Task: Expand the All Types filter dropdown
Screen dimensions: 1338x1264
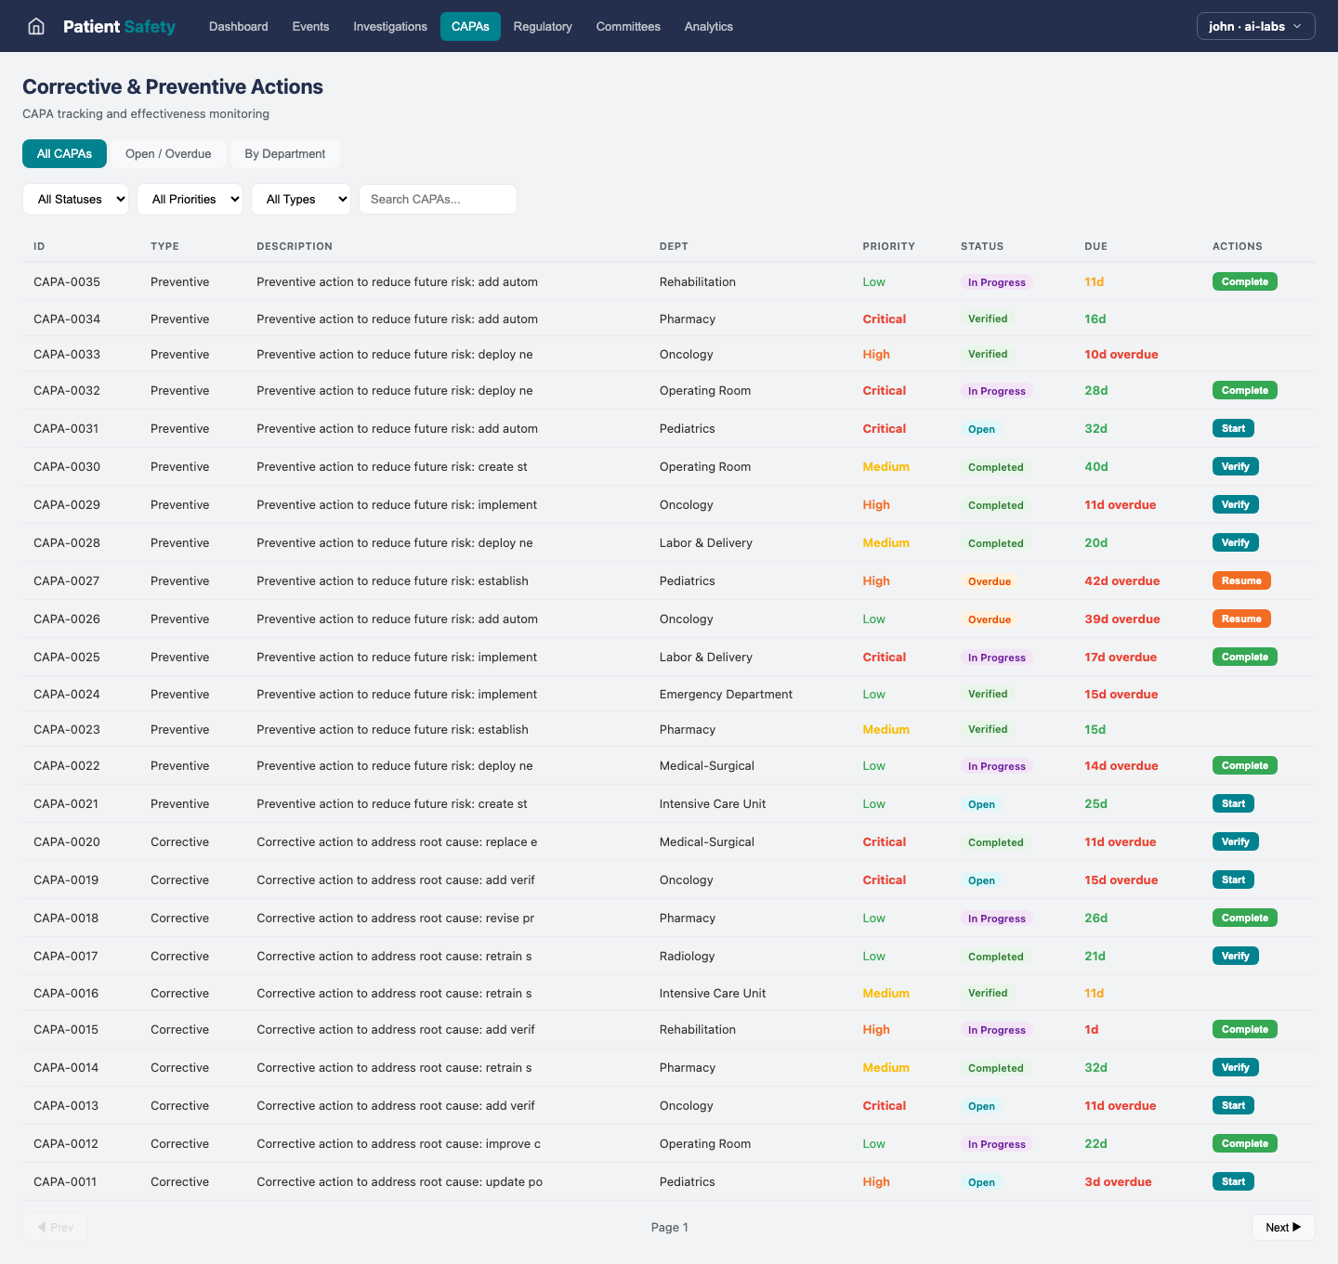Action: 300,199
